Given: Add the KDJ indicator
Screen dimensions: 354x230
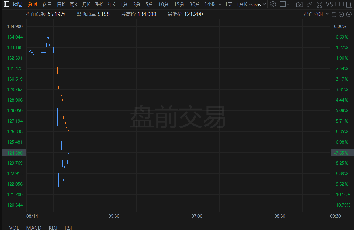Looking at the screenshot, I should click(53, 228).
